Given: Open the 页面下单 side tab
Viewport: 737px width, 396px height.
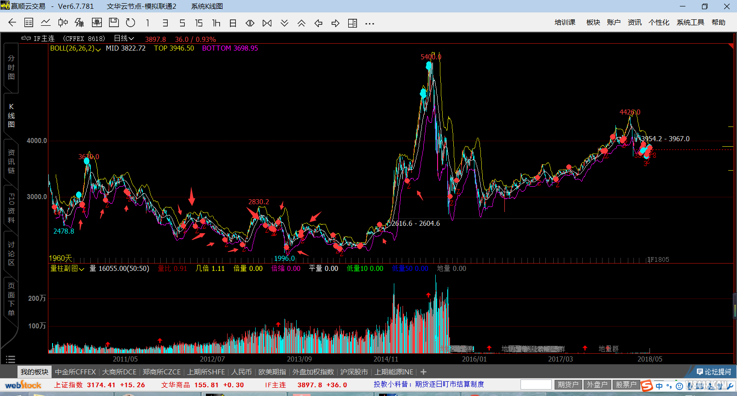Looking at the screenshot, I should click(x=11, y=299).
